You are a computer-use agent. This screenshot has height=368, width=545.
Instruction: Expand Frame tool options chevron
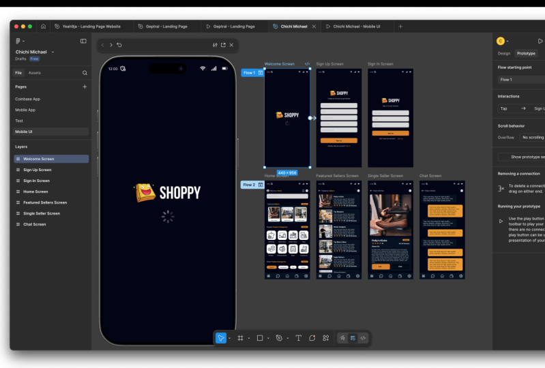249,338
